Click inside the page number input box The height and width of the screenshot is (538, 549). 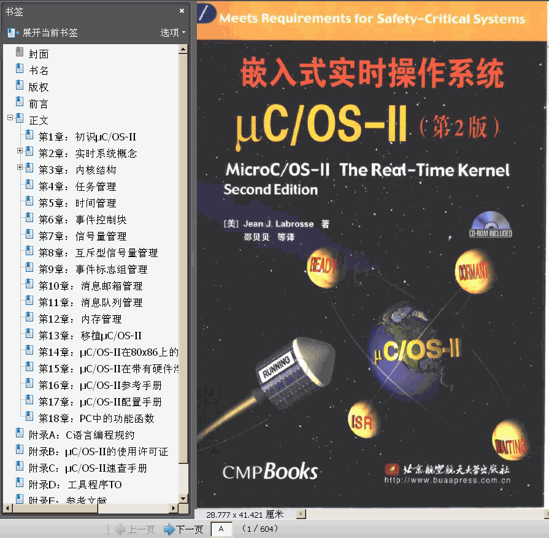pyautogui.click(x=221, y=528)
